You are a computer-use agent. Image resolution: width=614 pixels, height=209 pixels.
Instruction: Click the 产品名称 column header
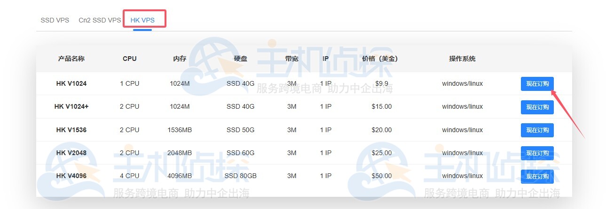(71, 59)
